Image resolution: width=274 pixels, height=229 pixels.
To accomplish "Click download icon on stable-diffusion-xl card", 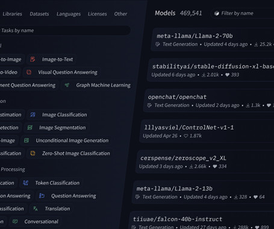I will tap(204, 75).
